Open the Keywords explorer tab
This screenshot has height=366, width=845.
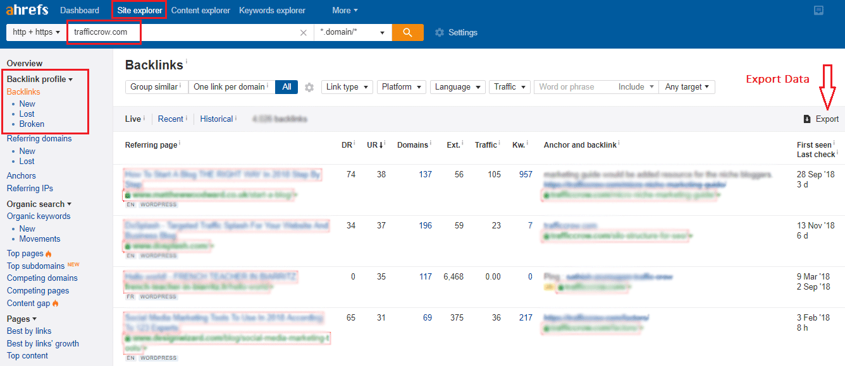(272, 10)
